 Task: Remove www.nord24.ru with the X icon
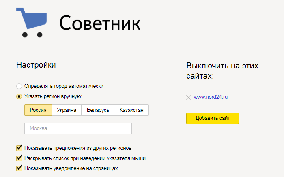click(189, 98)
